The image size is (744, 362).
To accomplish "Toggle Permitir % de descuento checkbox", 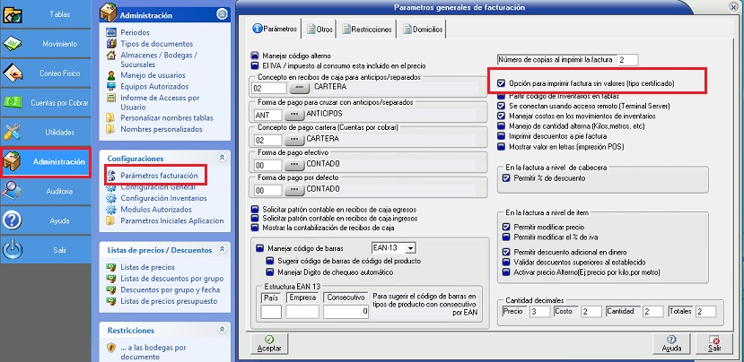I will coord(507,178).
